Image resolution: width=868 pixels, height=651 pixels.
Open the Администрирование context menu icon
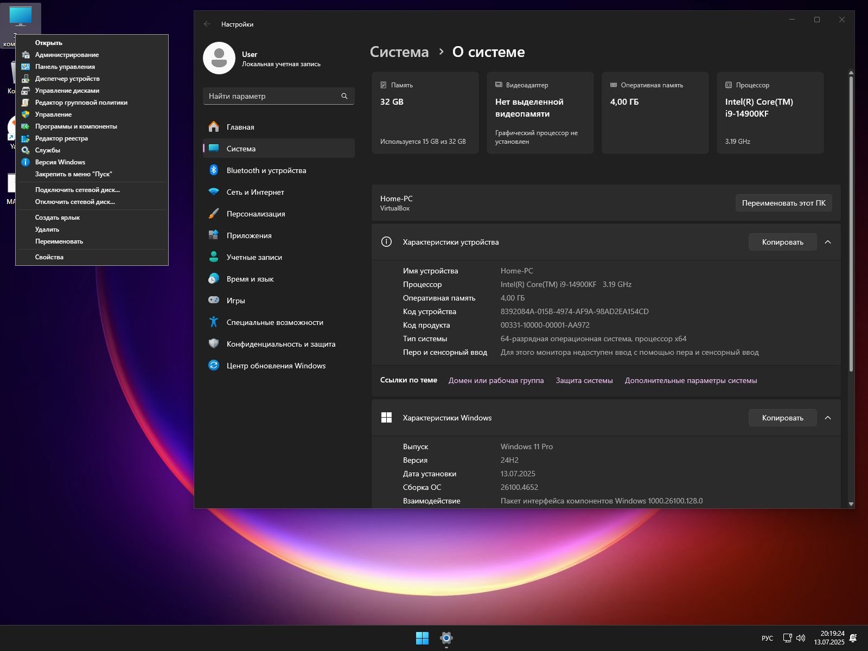pyautogui.click(x=25, y=55)
